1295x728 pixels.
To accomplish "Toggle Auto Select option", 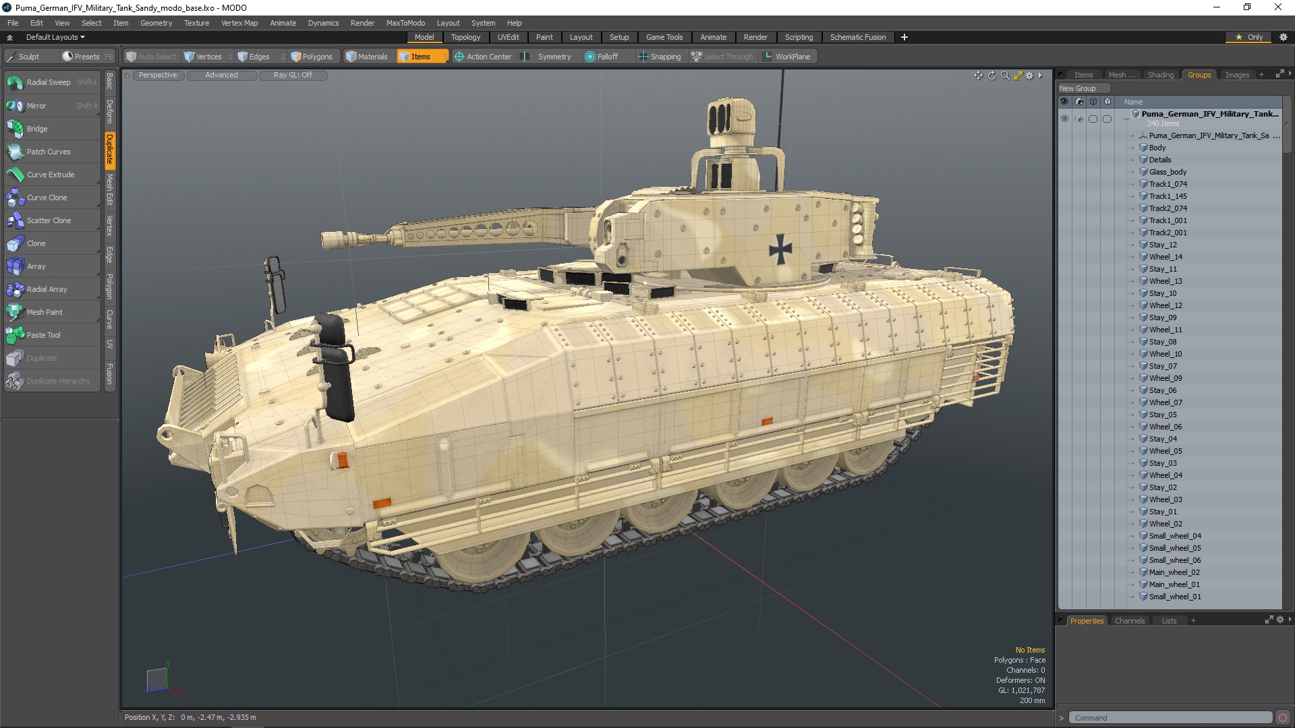I will tap(151, 57).
